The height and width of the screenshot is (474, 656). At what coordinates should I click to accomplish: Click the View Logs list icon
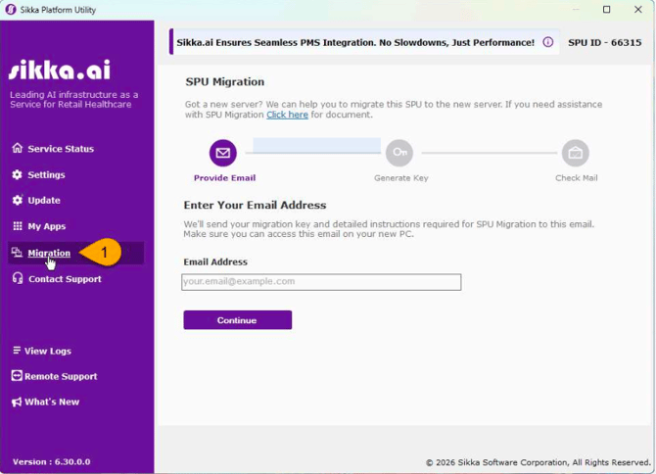[x=17, y=351]
